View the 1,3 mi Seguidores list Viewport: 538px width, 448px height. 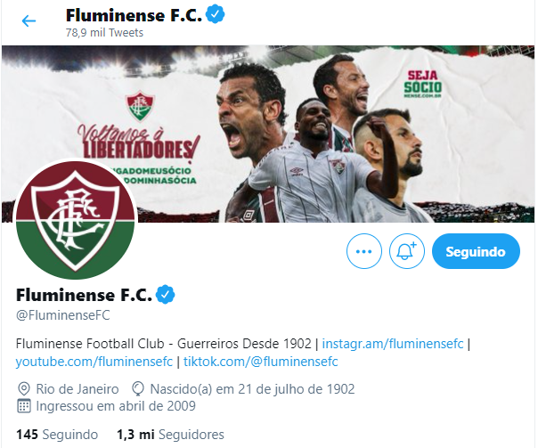pos(170,435)
